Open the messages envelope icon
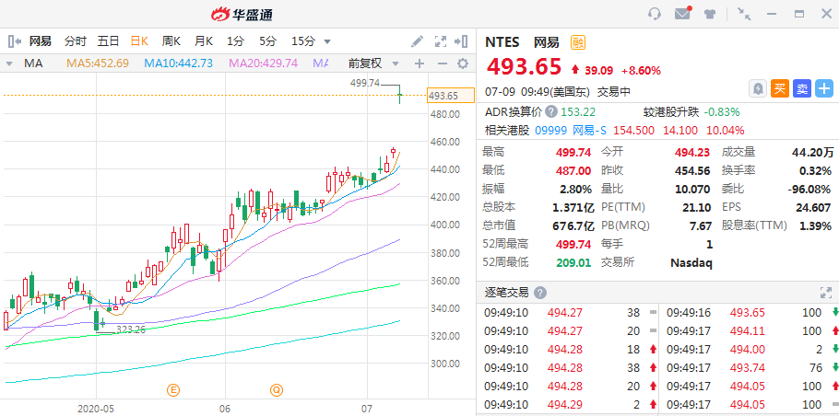Screen dimensions: 839x416 (683, 14)
